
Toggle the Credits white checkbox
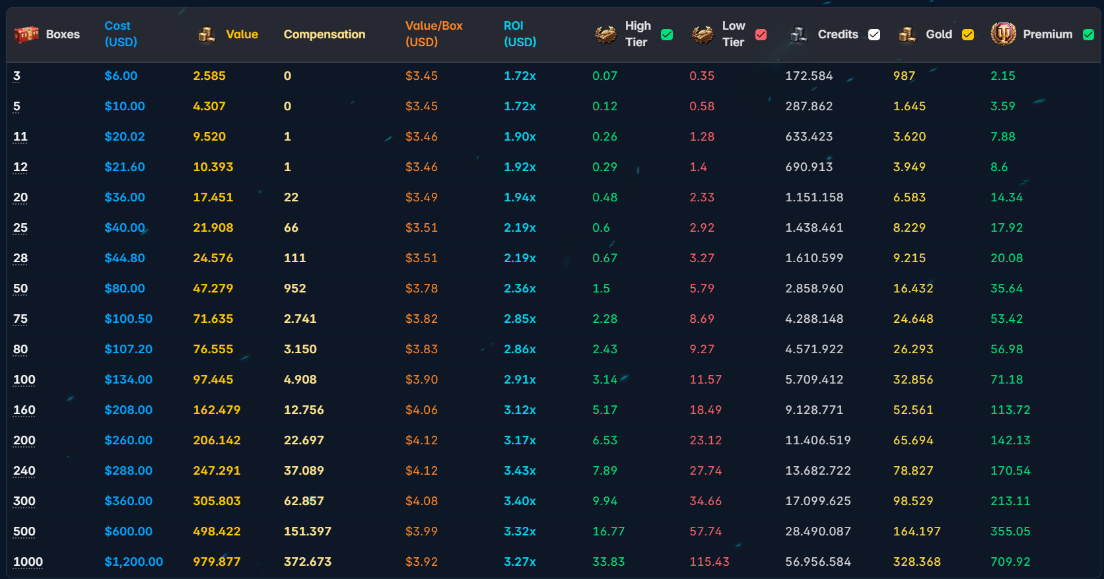874,34
